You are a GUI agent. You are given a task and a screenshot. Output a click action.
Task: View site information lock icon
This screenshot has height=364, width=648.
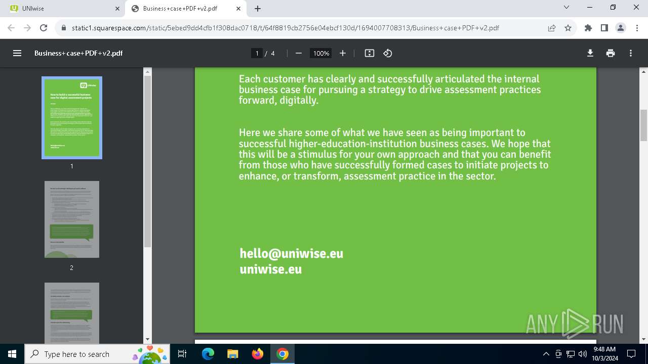(64, 28)
